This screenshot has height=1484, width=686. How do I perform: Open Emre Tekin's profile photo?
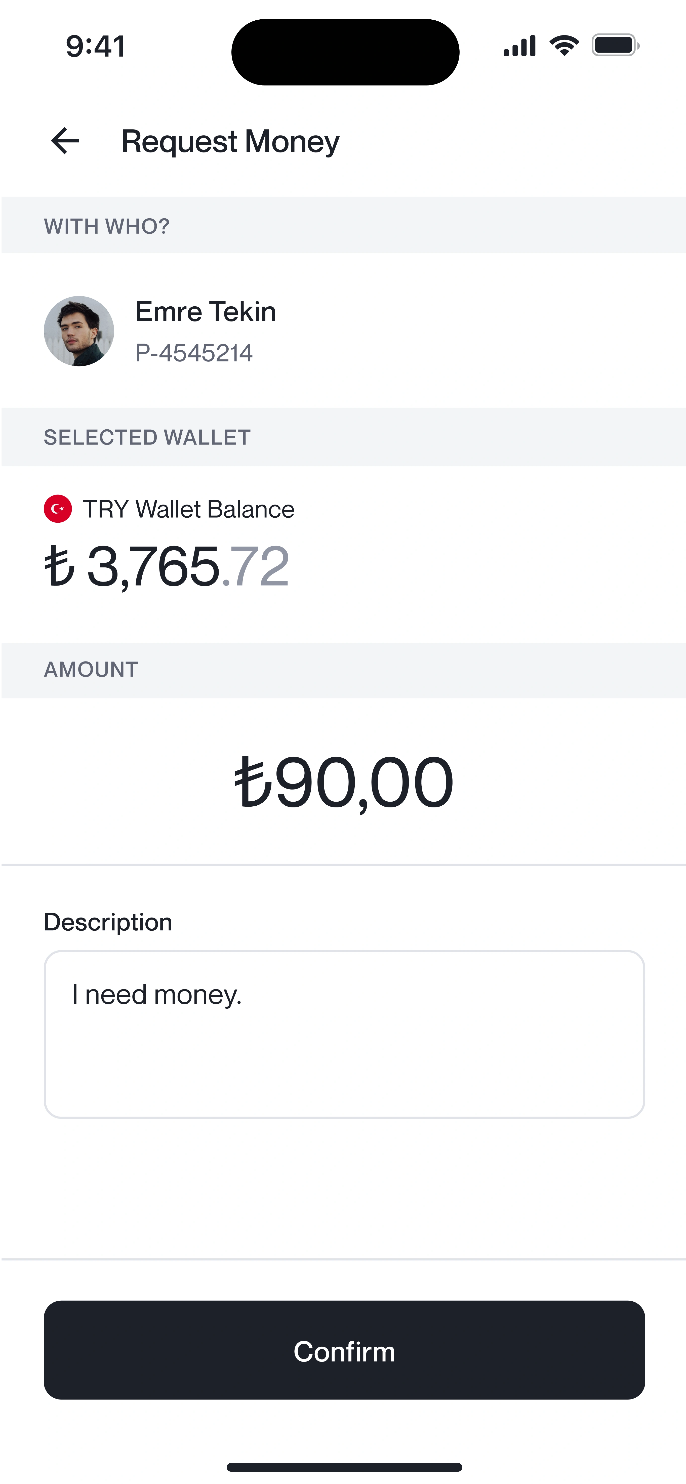(x=79, y=331)
